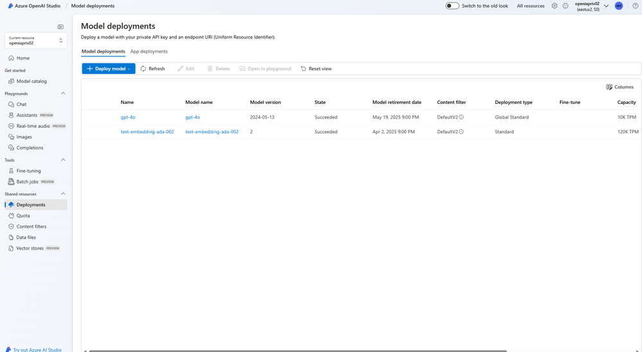Open help via the question mark icon
Screen dimensions: 642x352
636,6
